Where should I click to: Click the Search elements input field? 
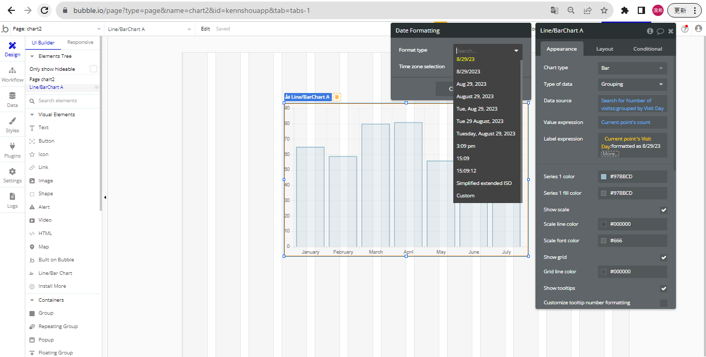click(63, 101)
